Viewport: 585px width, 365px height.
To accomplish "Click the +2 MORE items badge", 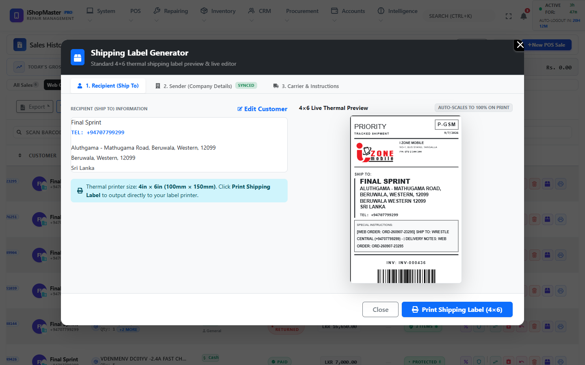I will tap(128, 329).
